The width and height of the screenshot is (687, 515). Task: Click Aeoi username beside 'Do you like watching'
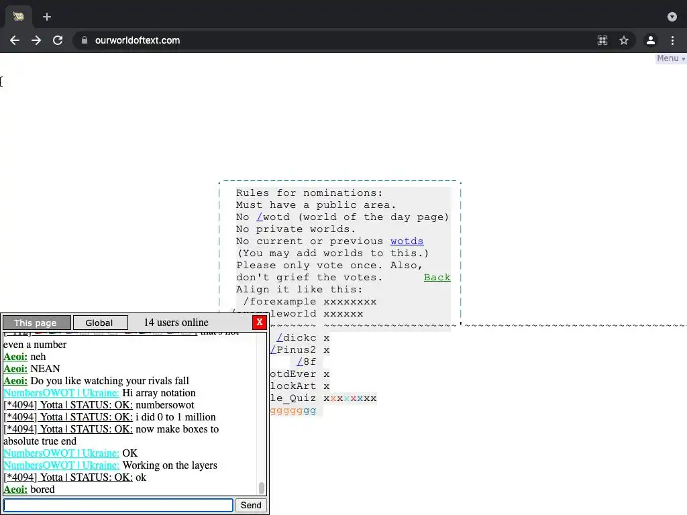(x=15, y=381)
